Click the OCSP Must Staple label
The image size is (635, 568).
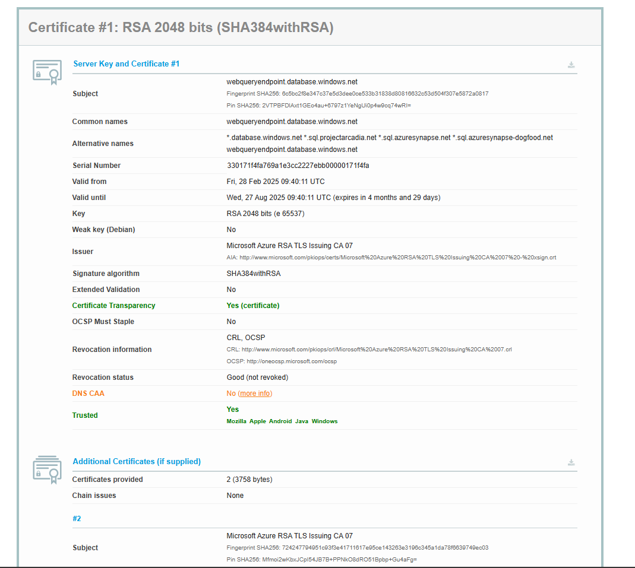point(103,322)
